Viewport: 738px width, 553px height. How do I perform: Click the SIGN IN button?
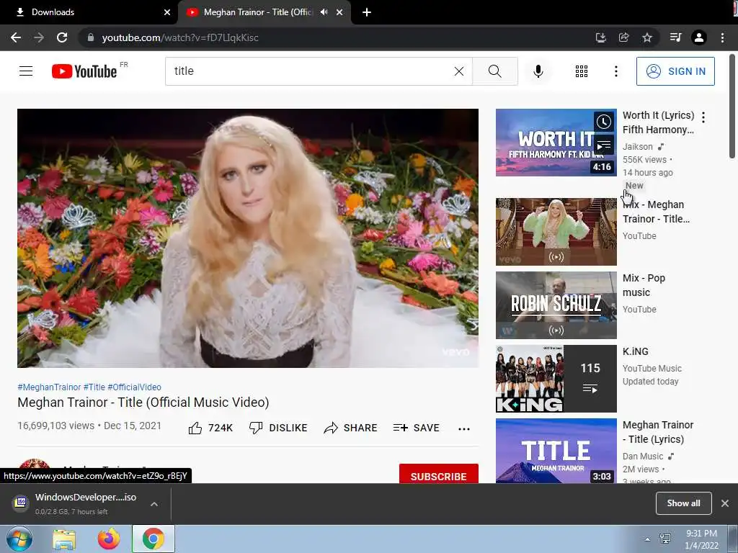pyautogui.click(x=675, y=71)
